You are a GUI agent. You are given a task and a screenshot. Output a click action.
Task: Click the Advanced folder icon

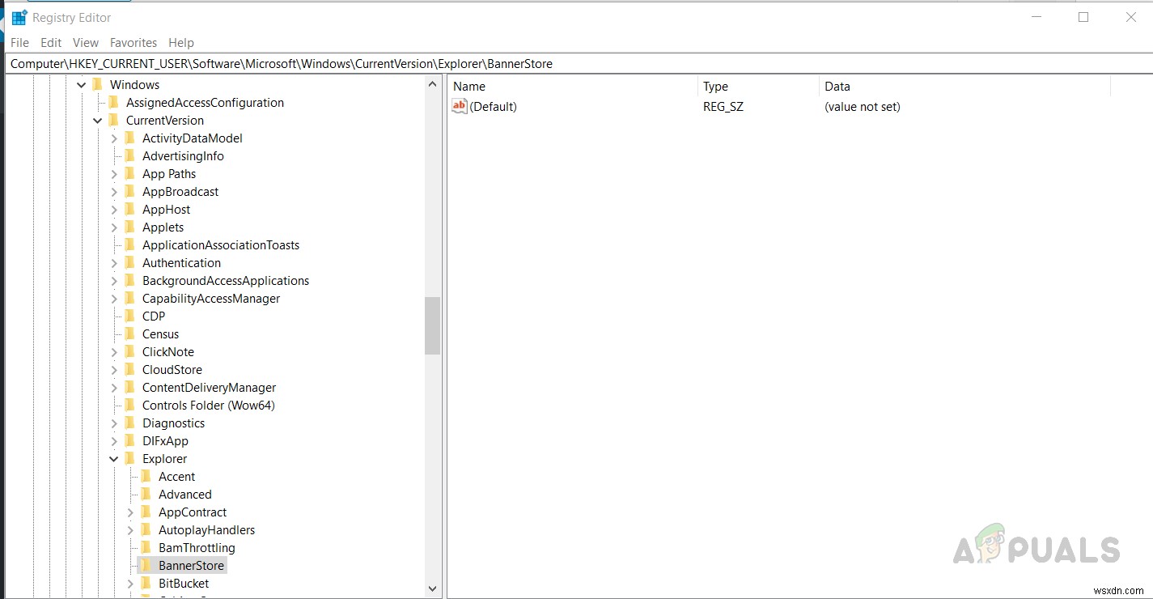pos(146,494)
